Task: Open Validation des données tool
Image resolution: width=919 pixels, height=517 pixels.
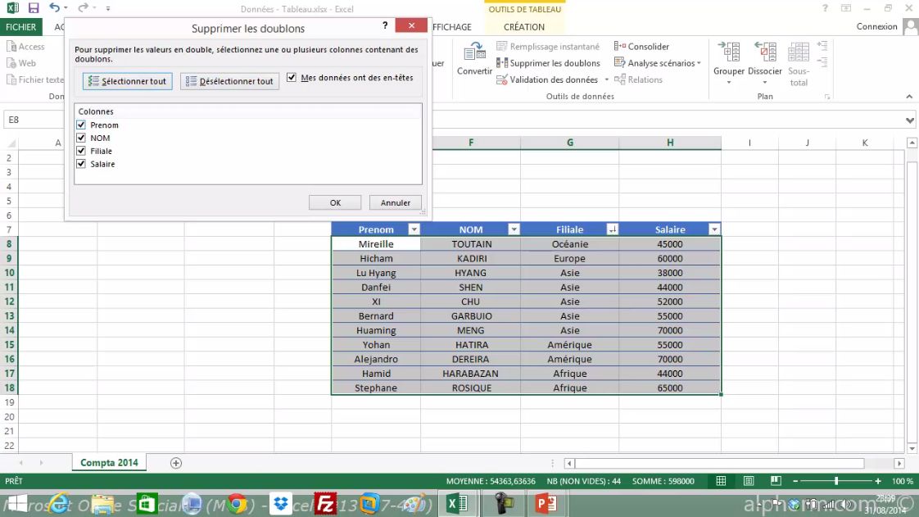Action: [x=548, y=79]
